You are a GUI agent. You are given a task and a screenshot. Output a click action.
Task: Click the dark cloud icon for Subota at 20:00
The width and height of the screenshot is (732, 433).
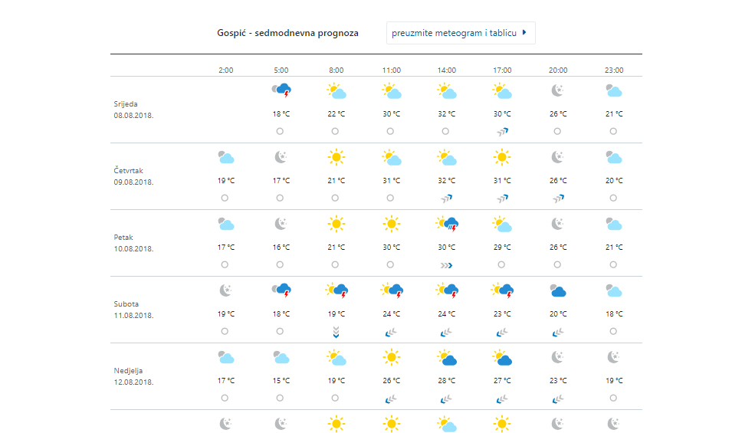click(x=557, y=291)
